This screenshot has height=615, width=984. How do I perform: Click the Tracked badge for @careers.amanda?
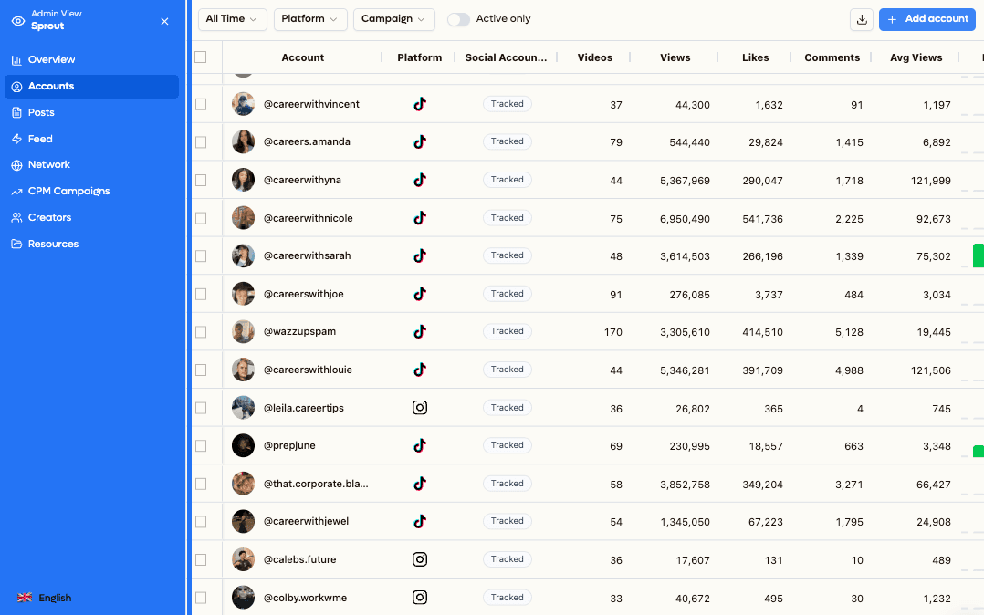[507, 141]
